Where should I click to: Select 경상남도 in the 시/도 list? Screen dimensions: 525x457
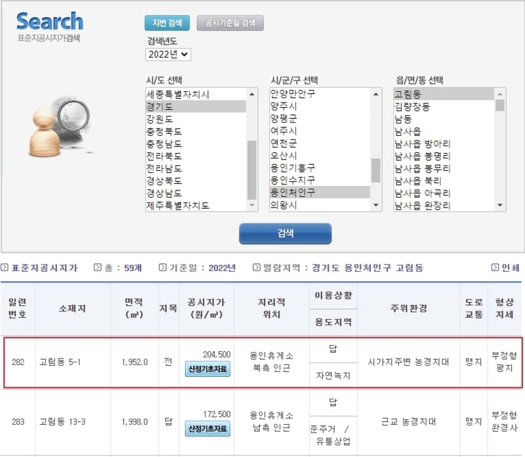[x=196, y=193]
